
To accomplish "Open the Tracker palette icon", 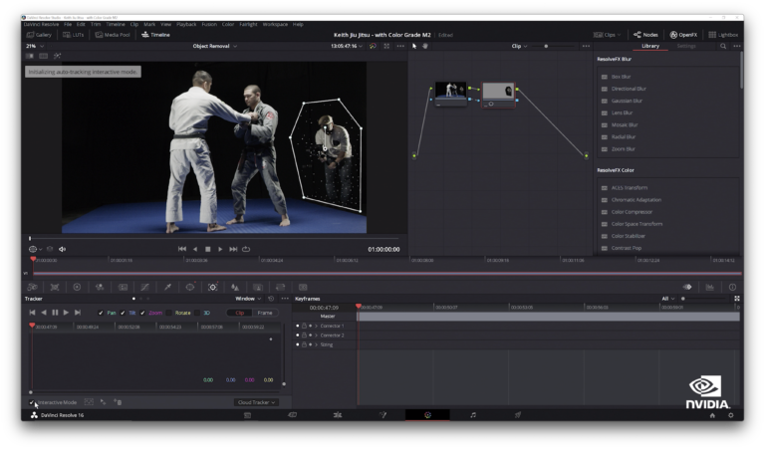I will [x=213, y=287].
